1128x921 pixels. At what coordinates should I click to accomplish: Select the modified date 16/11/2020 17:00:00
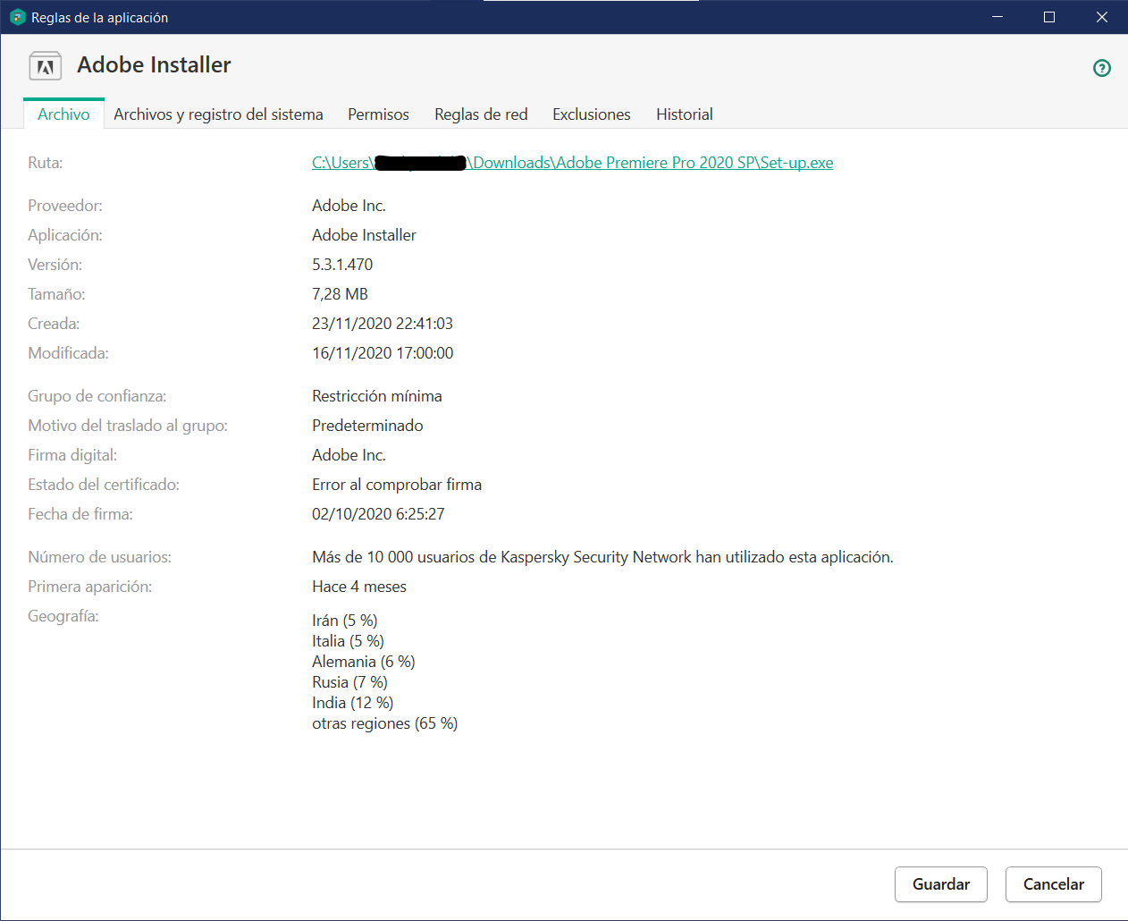coord(383,353)
